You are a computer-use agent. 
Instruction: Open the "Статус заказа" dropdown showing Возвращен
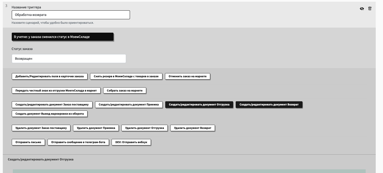click(69, 59)
